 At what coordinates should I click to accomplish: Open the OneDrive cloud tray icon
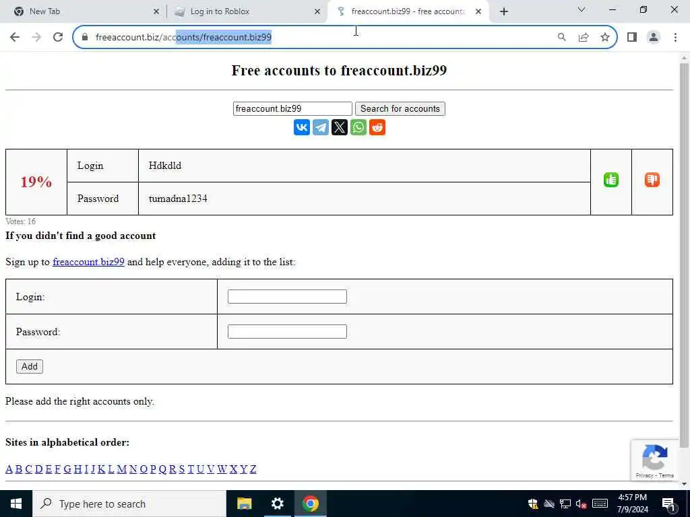(x=548, y=504)
